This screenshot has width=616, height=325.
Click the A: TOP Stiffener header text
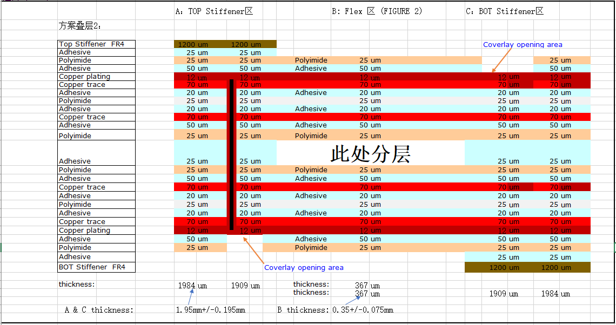[213, 11]
